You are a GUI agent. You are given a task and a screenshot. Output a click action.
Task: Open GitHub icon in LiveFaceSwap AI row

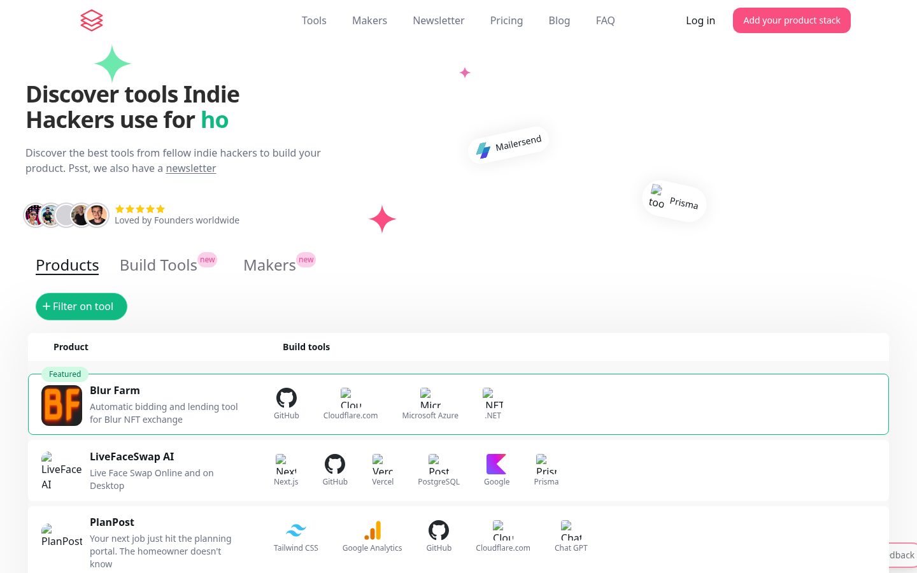(335, 464)
